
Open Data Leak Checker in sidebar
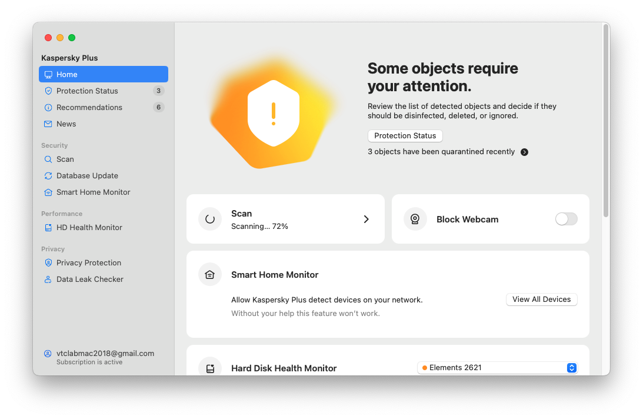click(x=89, y=280)
